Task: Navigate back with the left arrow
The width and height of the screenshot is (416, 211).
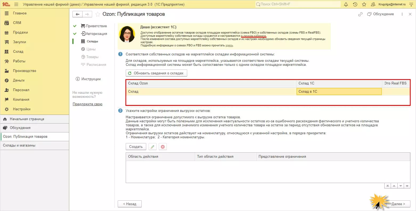Action: tap(78, 14)
